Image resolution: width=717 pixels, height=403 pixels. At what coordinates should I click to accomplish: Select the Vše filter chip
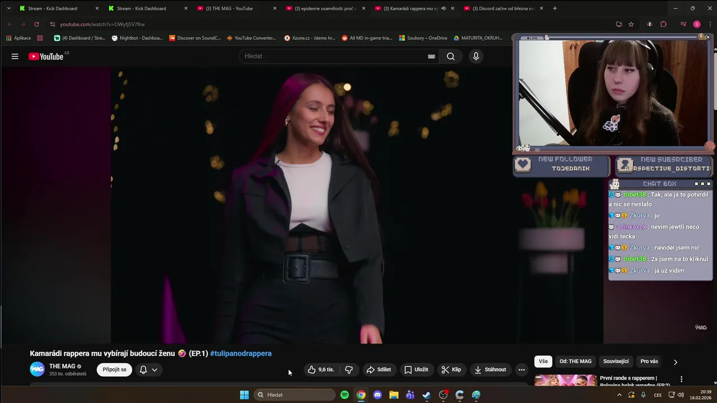pyautogui.click(x=543, y=362)
